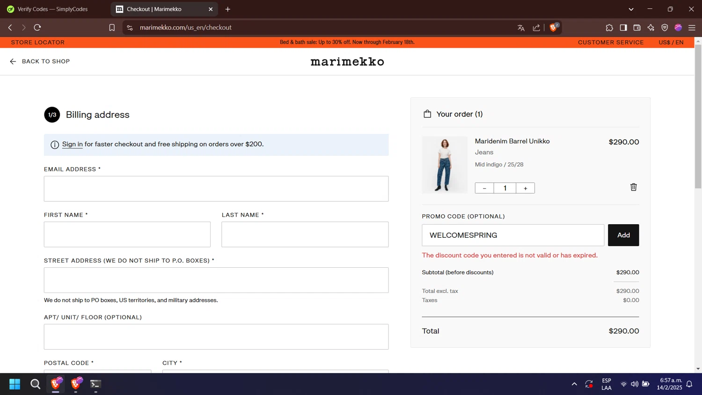This screenshot has width=702, height=395.
Task: Bookmark this page with the bookmark icon
Action: click(x=112, y=28)
